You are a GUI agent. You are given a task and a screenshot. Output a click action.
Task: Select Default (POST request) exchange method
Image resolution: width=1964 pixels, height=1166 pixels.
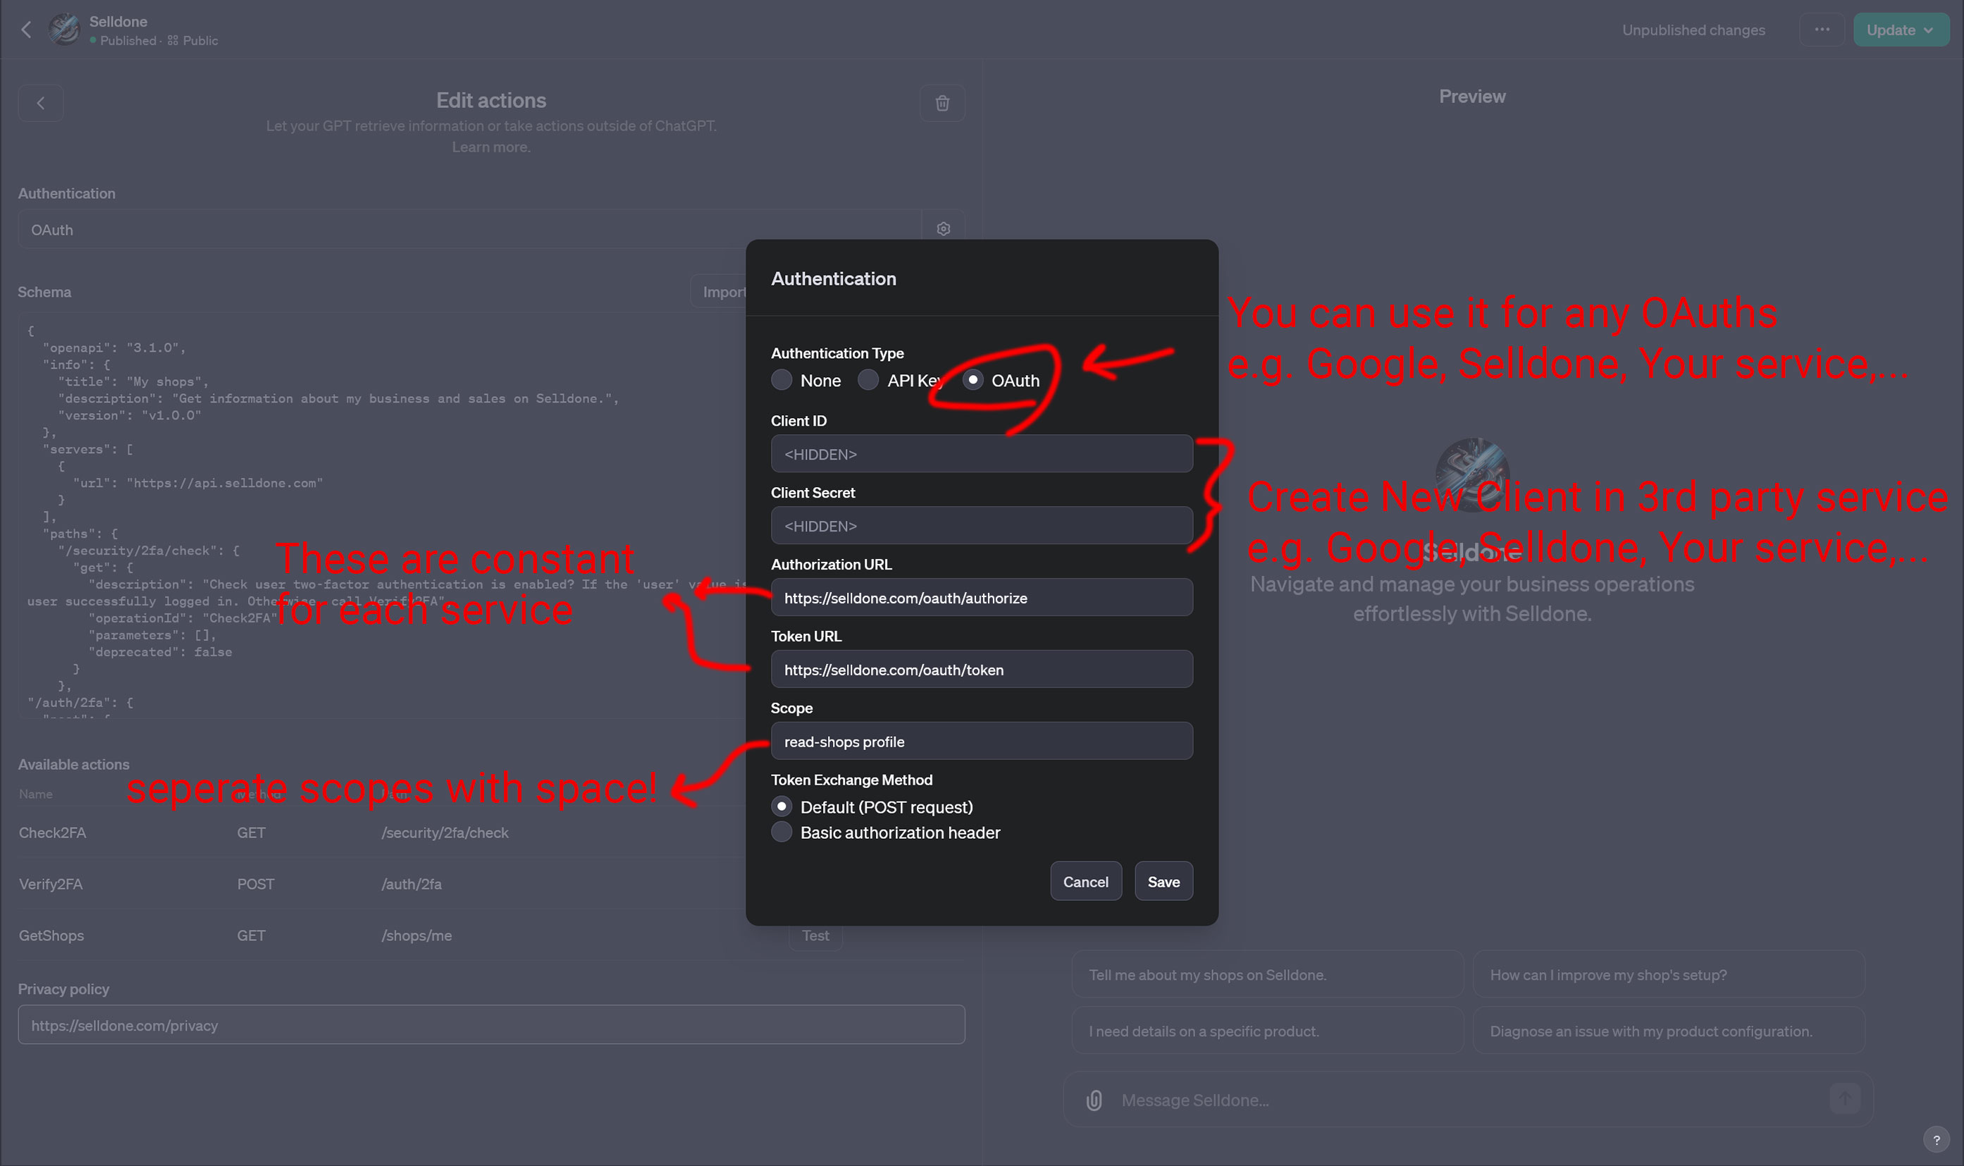click(x=782, y=807)
